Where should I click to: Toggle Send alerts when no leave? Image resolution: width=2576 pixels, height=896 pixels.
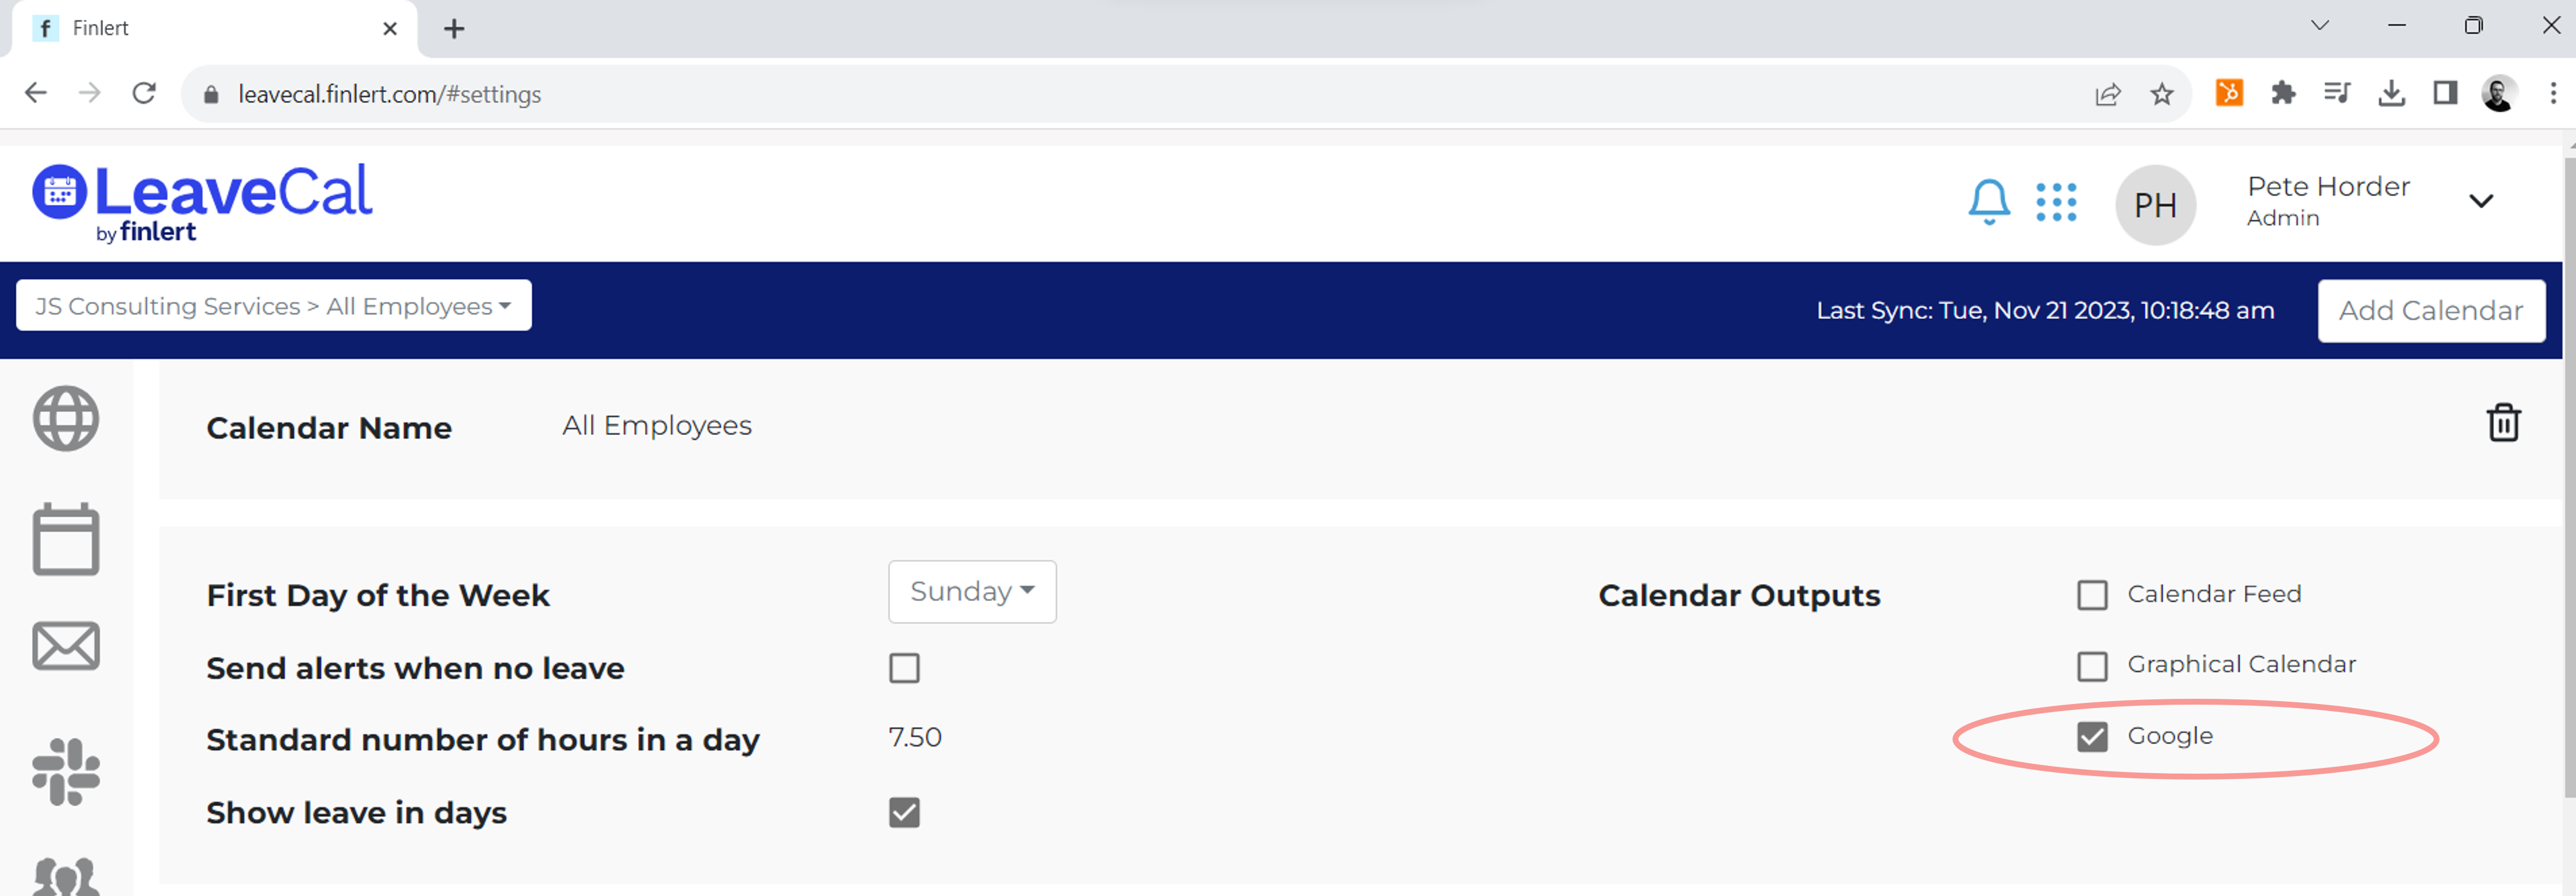coord(904,668)
